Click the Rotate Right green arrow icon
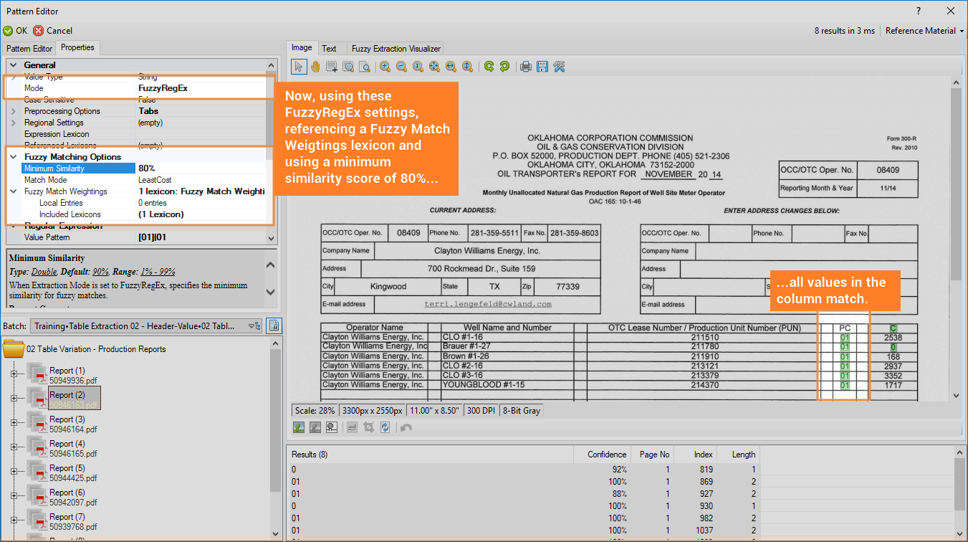 (x=489, y=67)
